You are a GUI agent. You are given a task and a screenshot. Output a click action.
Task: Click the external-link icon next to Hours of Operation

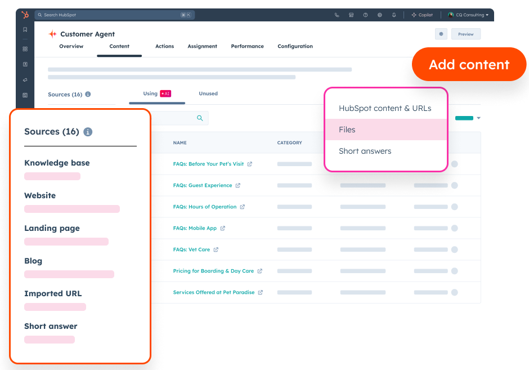pos(242,207)
